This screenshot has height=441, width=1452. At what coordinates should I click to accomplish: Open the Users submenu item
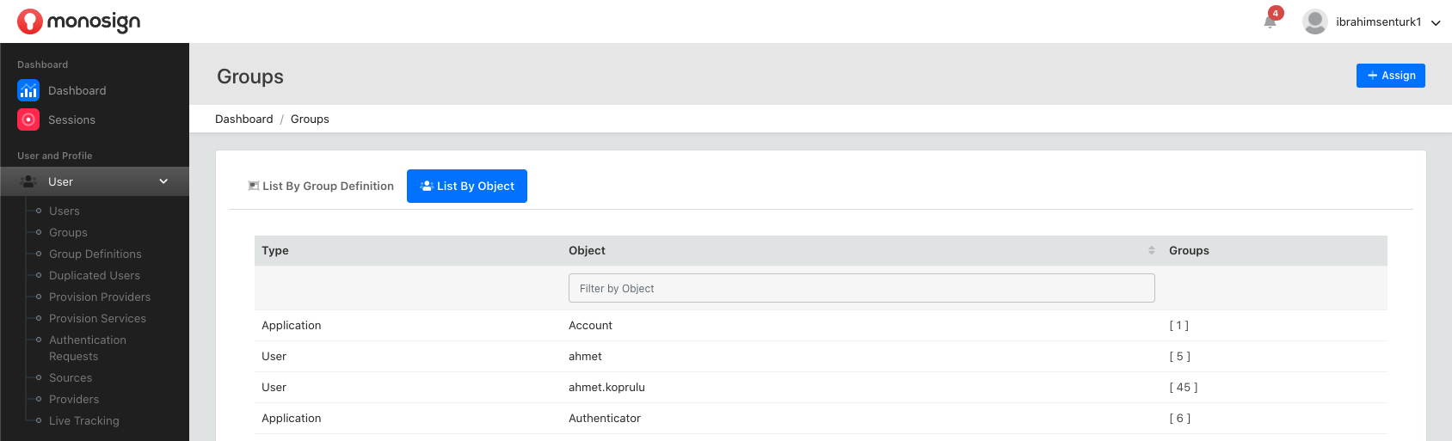[65, 211]
